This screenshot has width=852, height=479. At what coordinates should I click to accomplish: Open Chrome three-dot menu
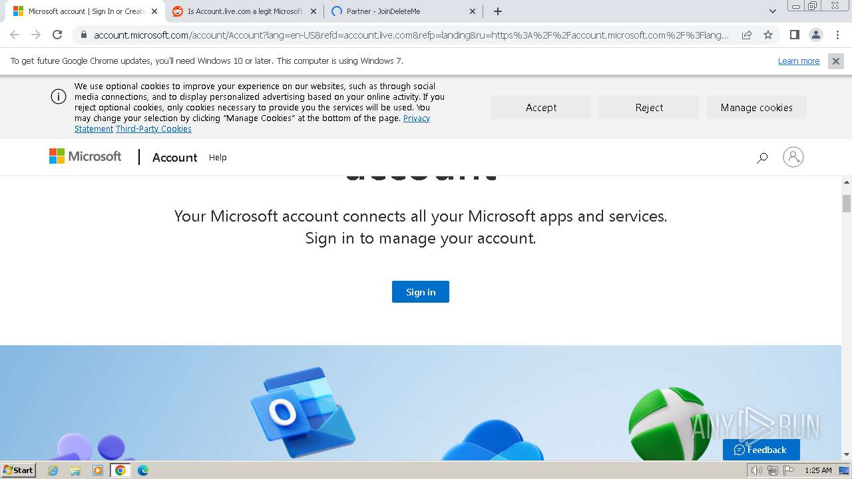(837, 35)
